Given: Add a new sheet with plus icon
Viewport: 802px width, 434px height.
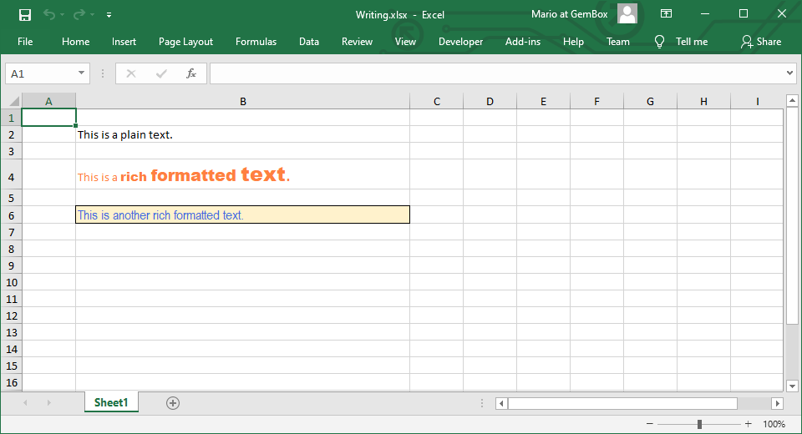Looking at the screenshot, I should (173, 403).
